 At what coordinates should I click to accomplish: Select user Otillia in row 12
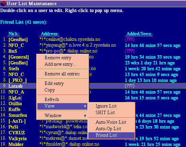pos(15,103)
